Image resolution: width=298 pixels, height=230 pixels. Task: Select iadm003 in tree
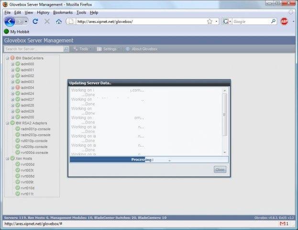click(27, 81)
